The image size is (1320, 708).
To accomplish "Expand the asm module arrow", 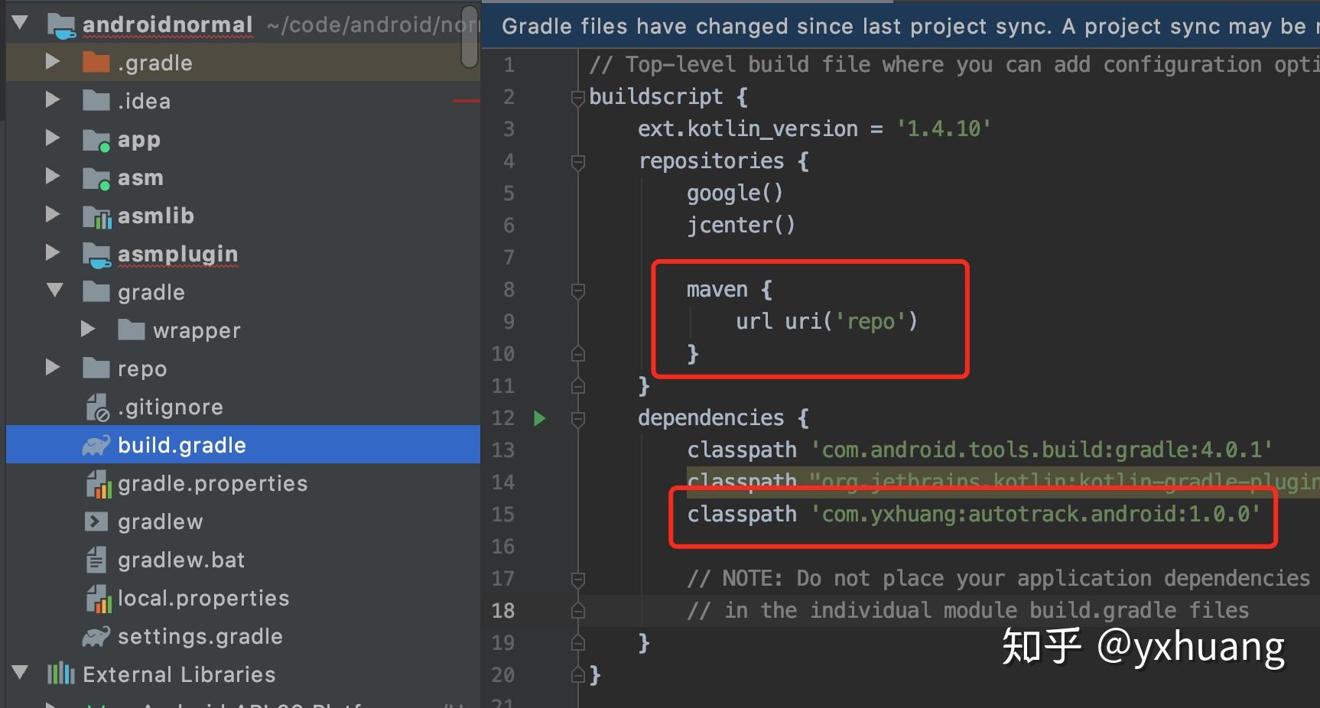I will point(53,176).
